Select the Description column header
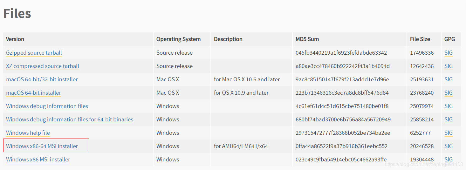The width and height of the screenshot is (466, 170). [228, 39]
